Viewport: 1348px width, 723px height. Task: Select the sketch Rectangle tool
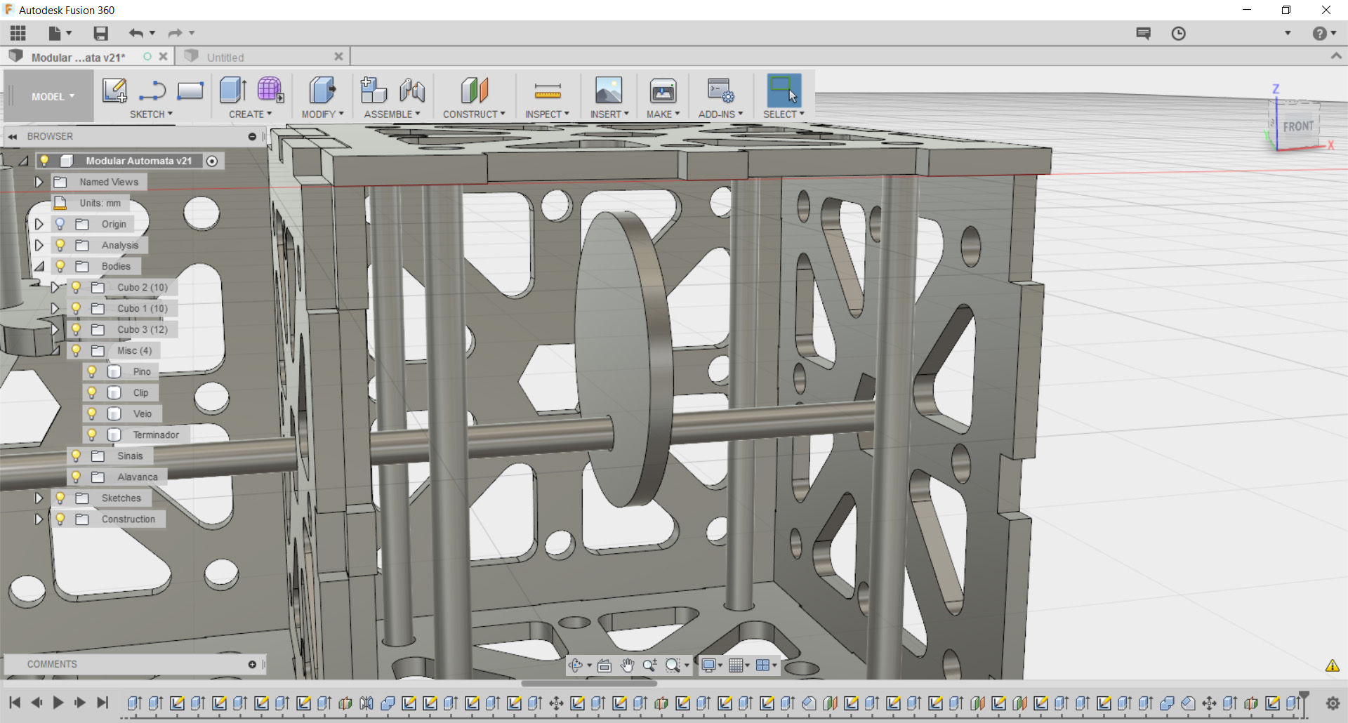pos(190,91)
